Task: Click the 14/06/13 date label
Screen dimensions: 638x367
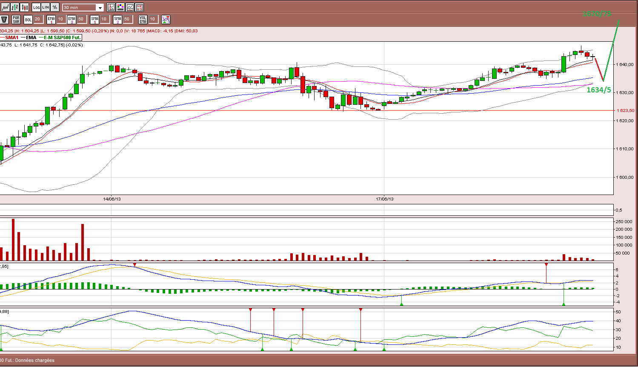Action: click(x=112, y=199)
